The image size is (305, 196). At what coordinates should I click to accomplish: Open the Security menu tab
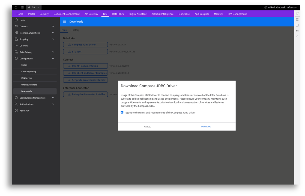pyautogui.click(x=44, y=14)
